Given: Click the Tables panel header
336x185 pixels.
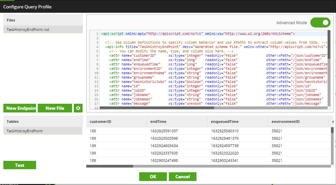Looking at the screenshot, I should [43, 122].
